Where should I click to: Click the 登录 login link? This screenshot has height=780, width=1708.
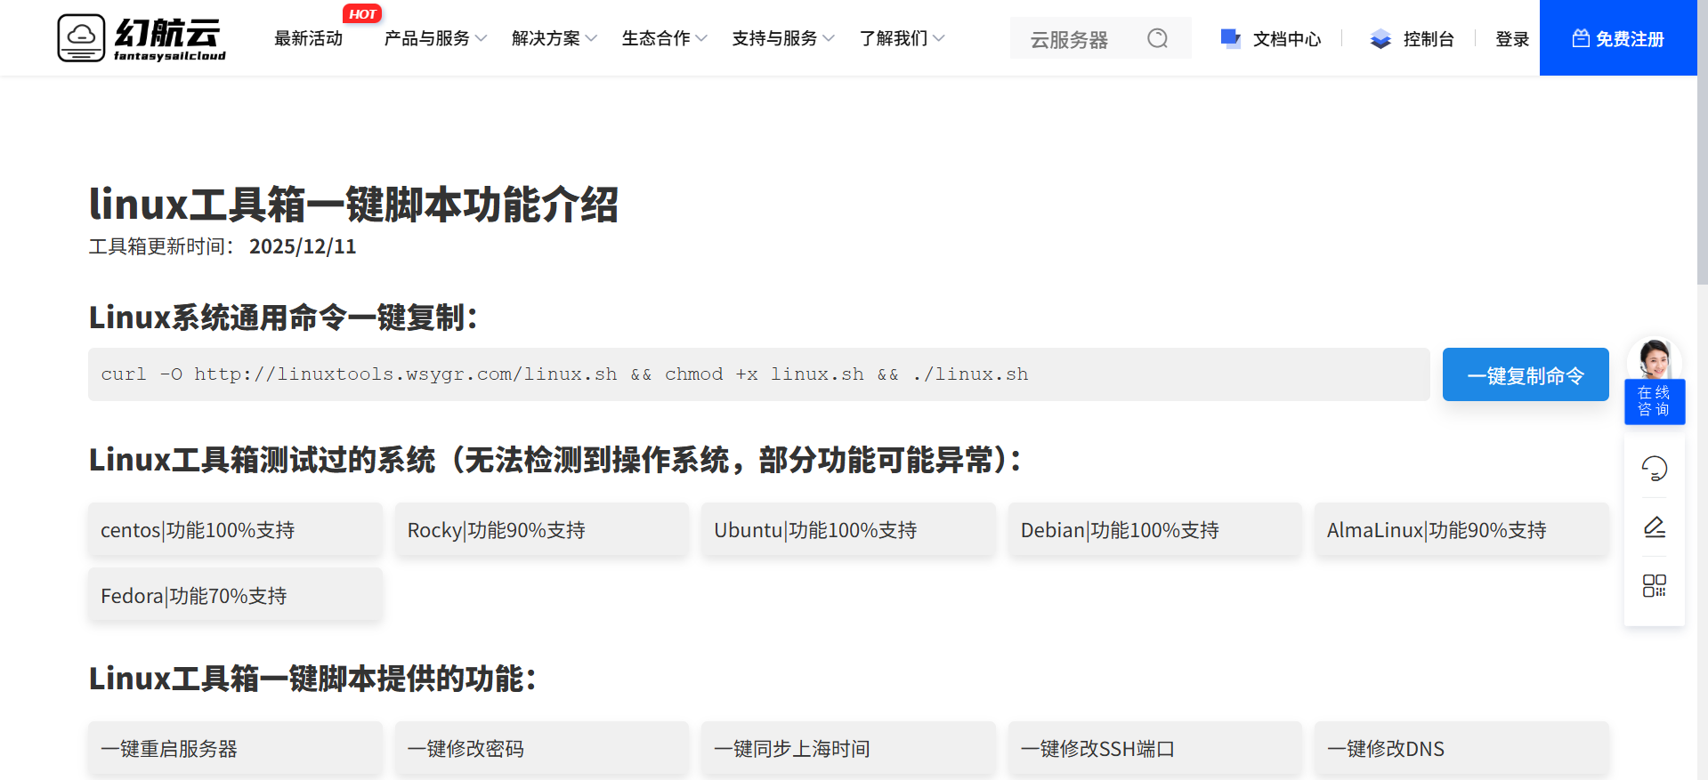(1511, 39)
